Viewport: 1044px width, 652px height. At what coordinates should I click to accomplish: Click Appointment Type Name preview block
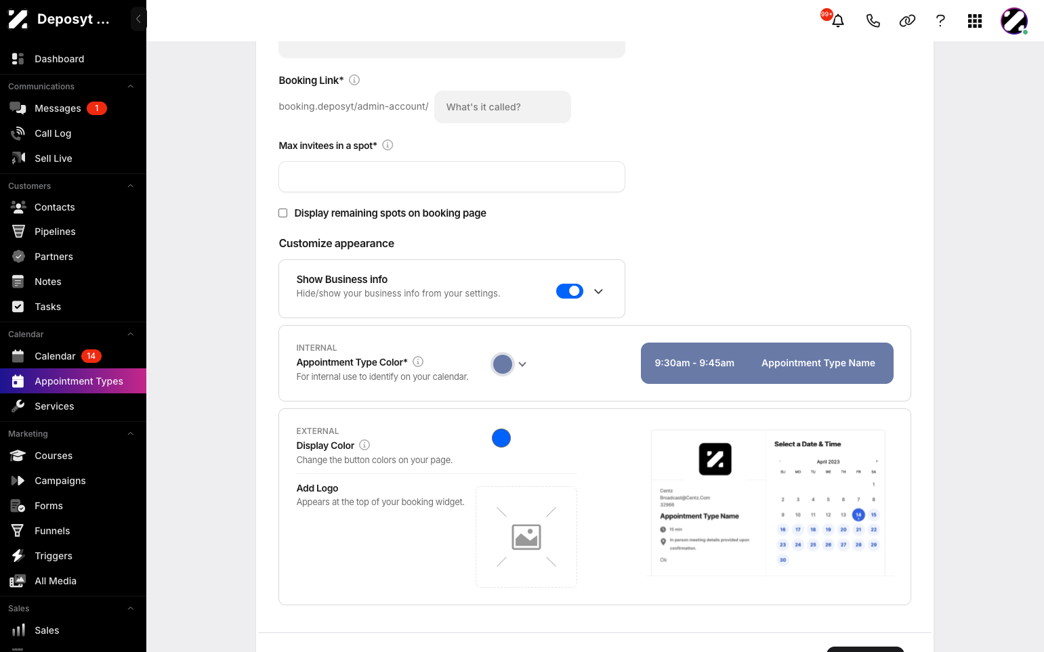[767, 363]
